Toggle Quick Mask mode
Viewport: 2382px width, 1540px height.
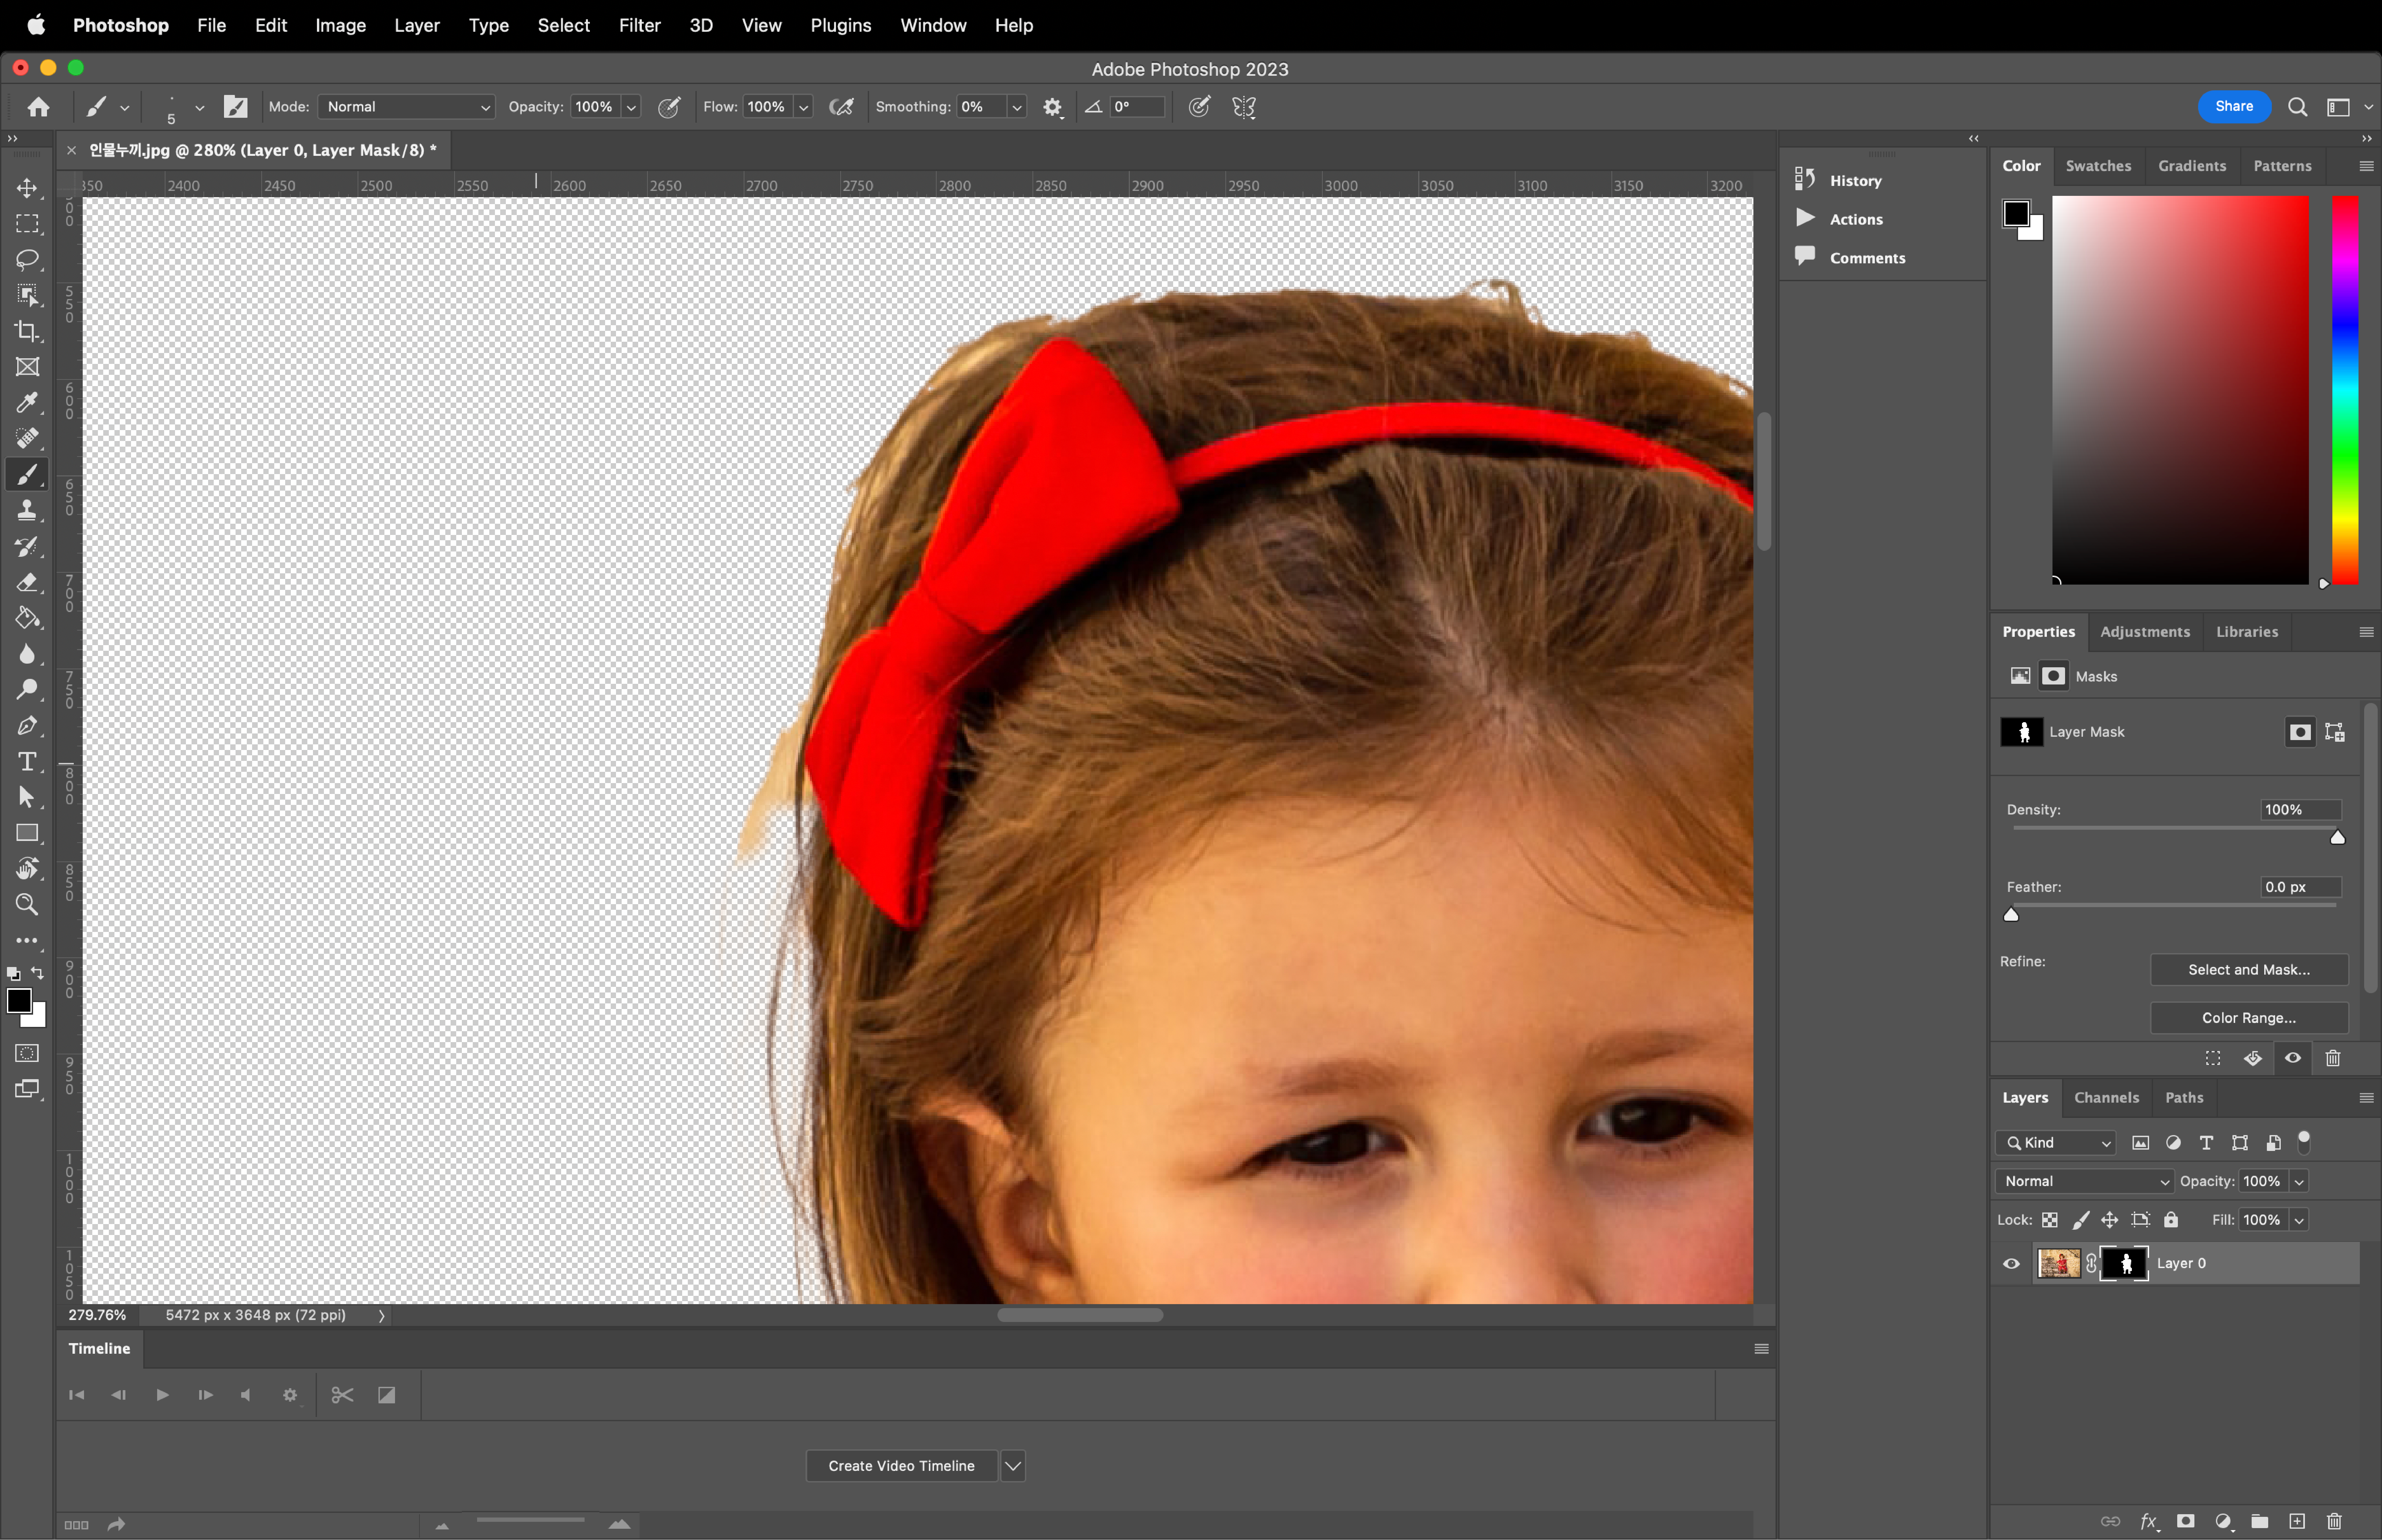27,1053
